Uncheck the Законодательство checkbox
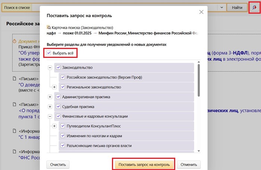261x170 pixels. point(58,68)
